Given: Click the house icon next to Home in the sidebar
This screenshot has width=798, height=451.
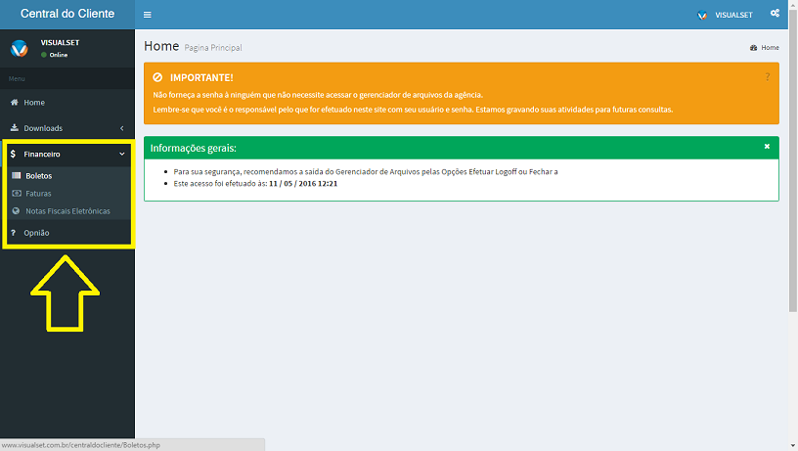Looking at the screenshot, I should 15,103.
